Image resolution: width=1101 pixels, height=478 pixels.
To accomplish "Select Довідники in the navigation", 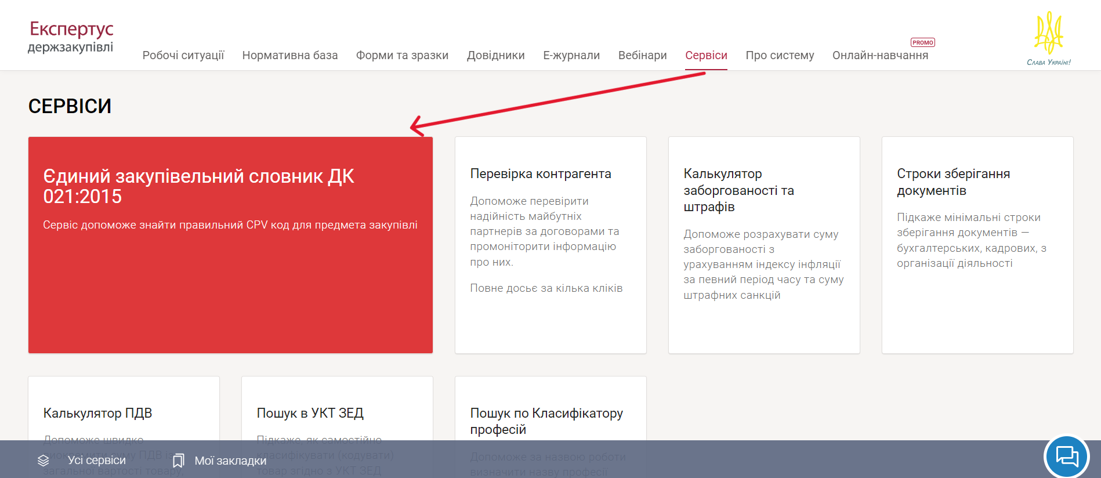I will click(x=495, y=56).
